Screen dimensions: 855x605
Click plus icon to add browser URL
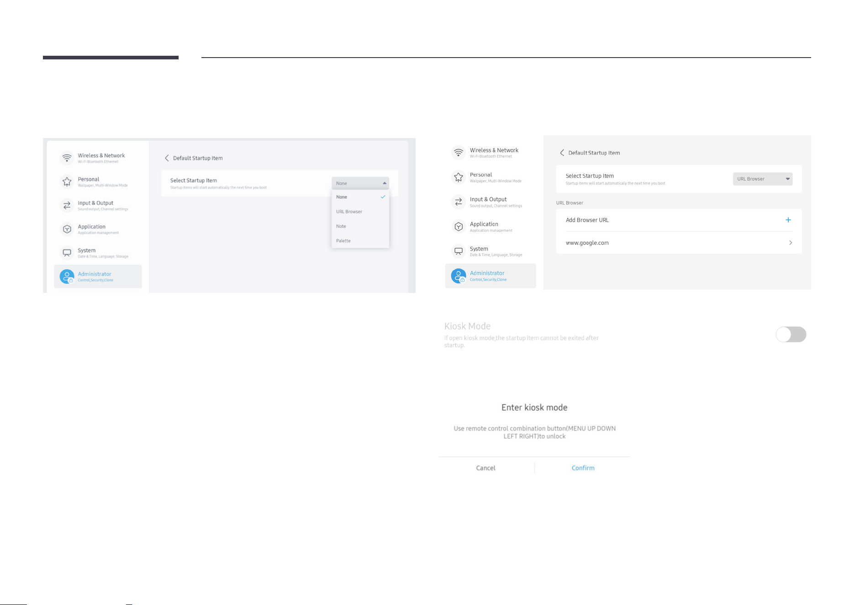(788, 220)
